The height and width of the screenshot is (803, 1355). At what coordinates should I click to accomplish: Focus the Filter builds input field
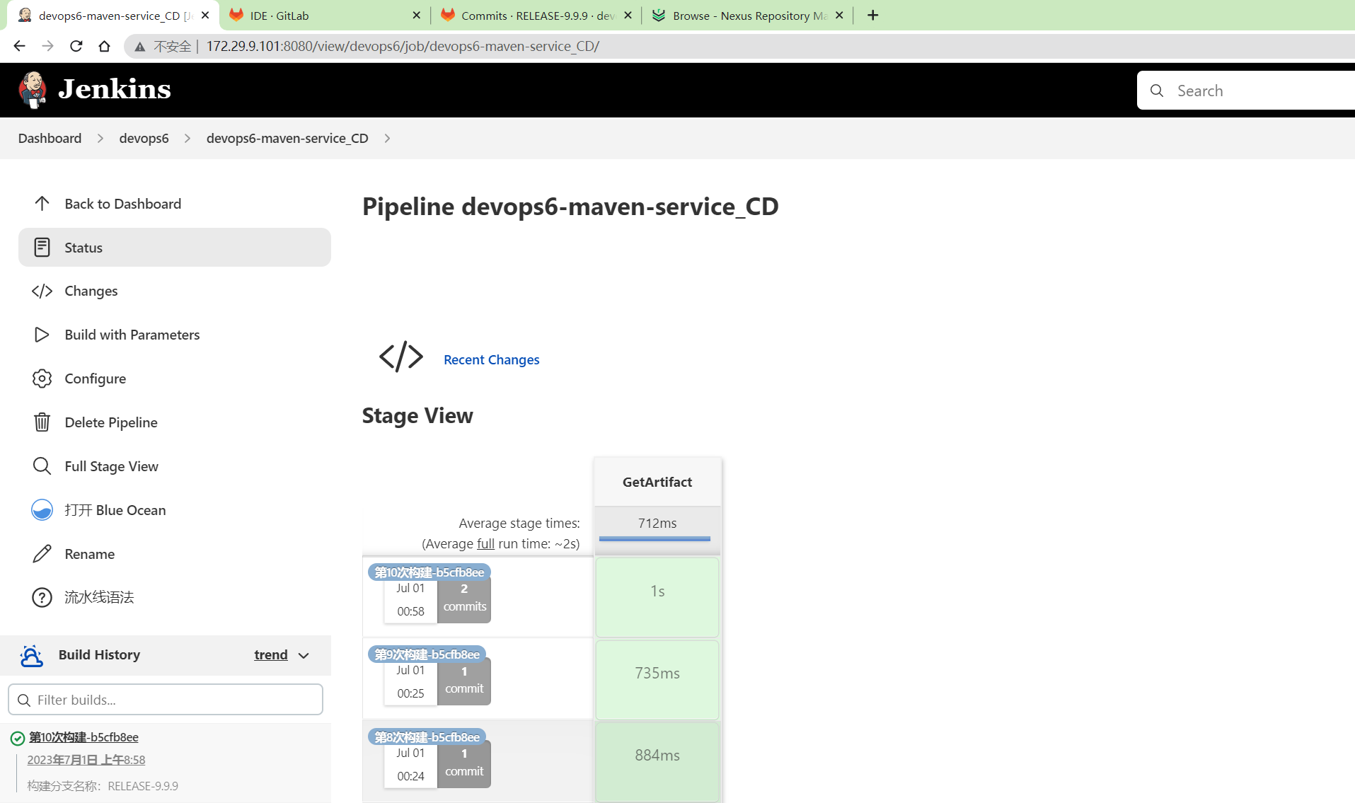point(166,700)
